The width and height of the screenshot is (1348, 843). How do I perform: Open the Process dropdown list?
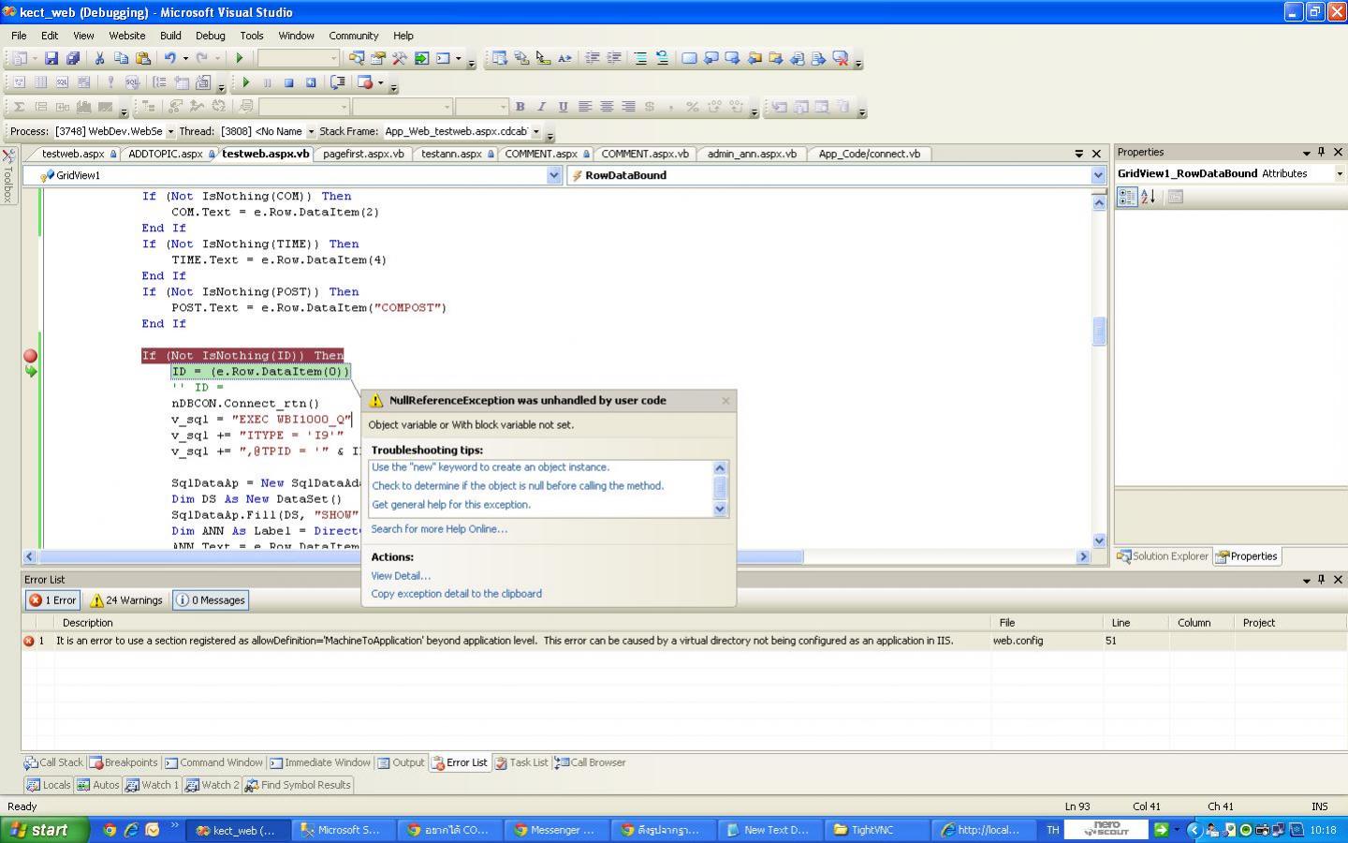pos(170,132)
